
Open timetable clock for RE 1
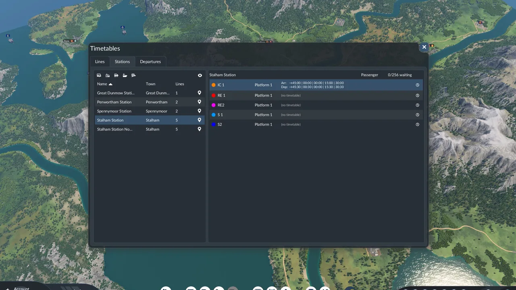pyautogui.click(x=417, y=95)
